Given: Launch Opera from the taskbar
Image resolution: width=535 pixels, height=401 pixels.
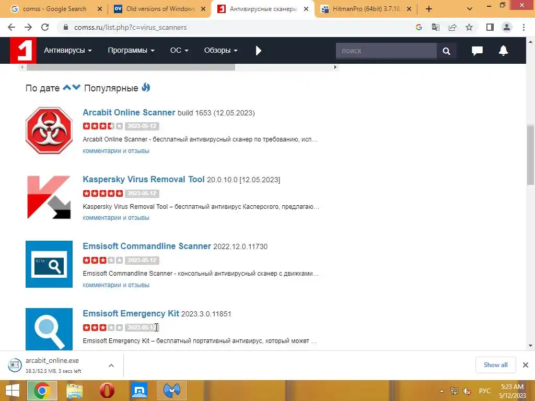Looking at the screenshot, I should [x=107, y=391].
